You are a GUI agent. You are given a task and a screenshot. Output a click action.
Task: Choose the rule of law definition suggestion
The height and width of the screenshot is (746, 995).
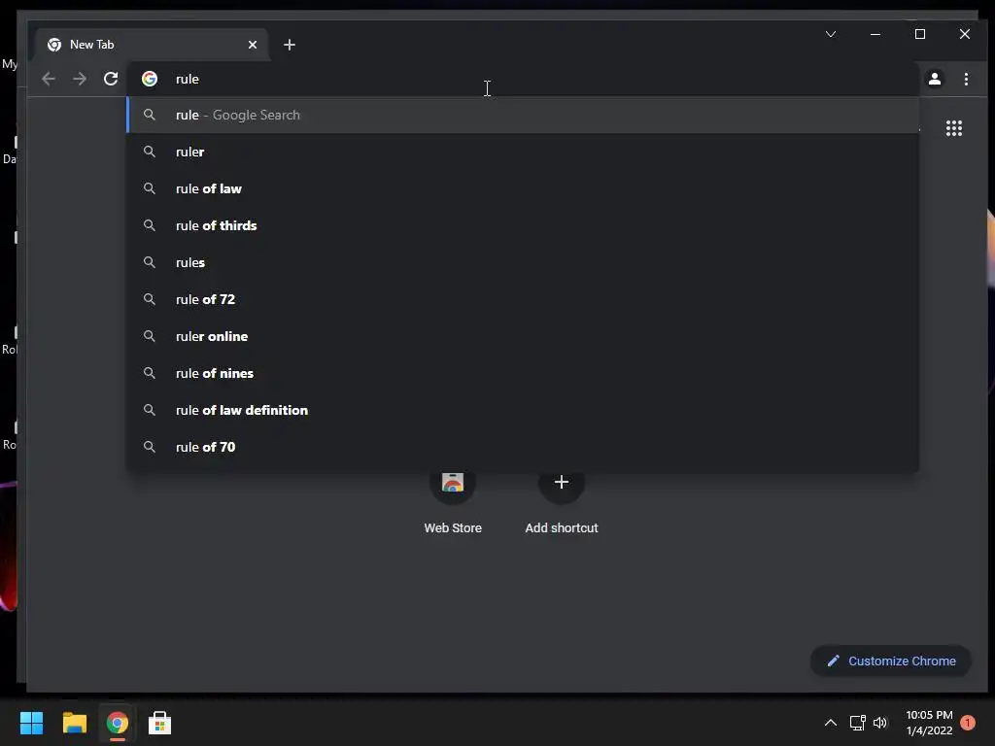(x=523, y=410)
